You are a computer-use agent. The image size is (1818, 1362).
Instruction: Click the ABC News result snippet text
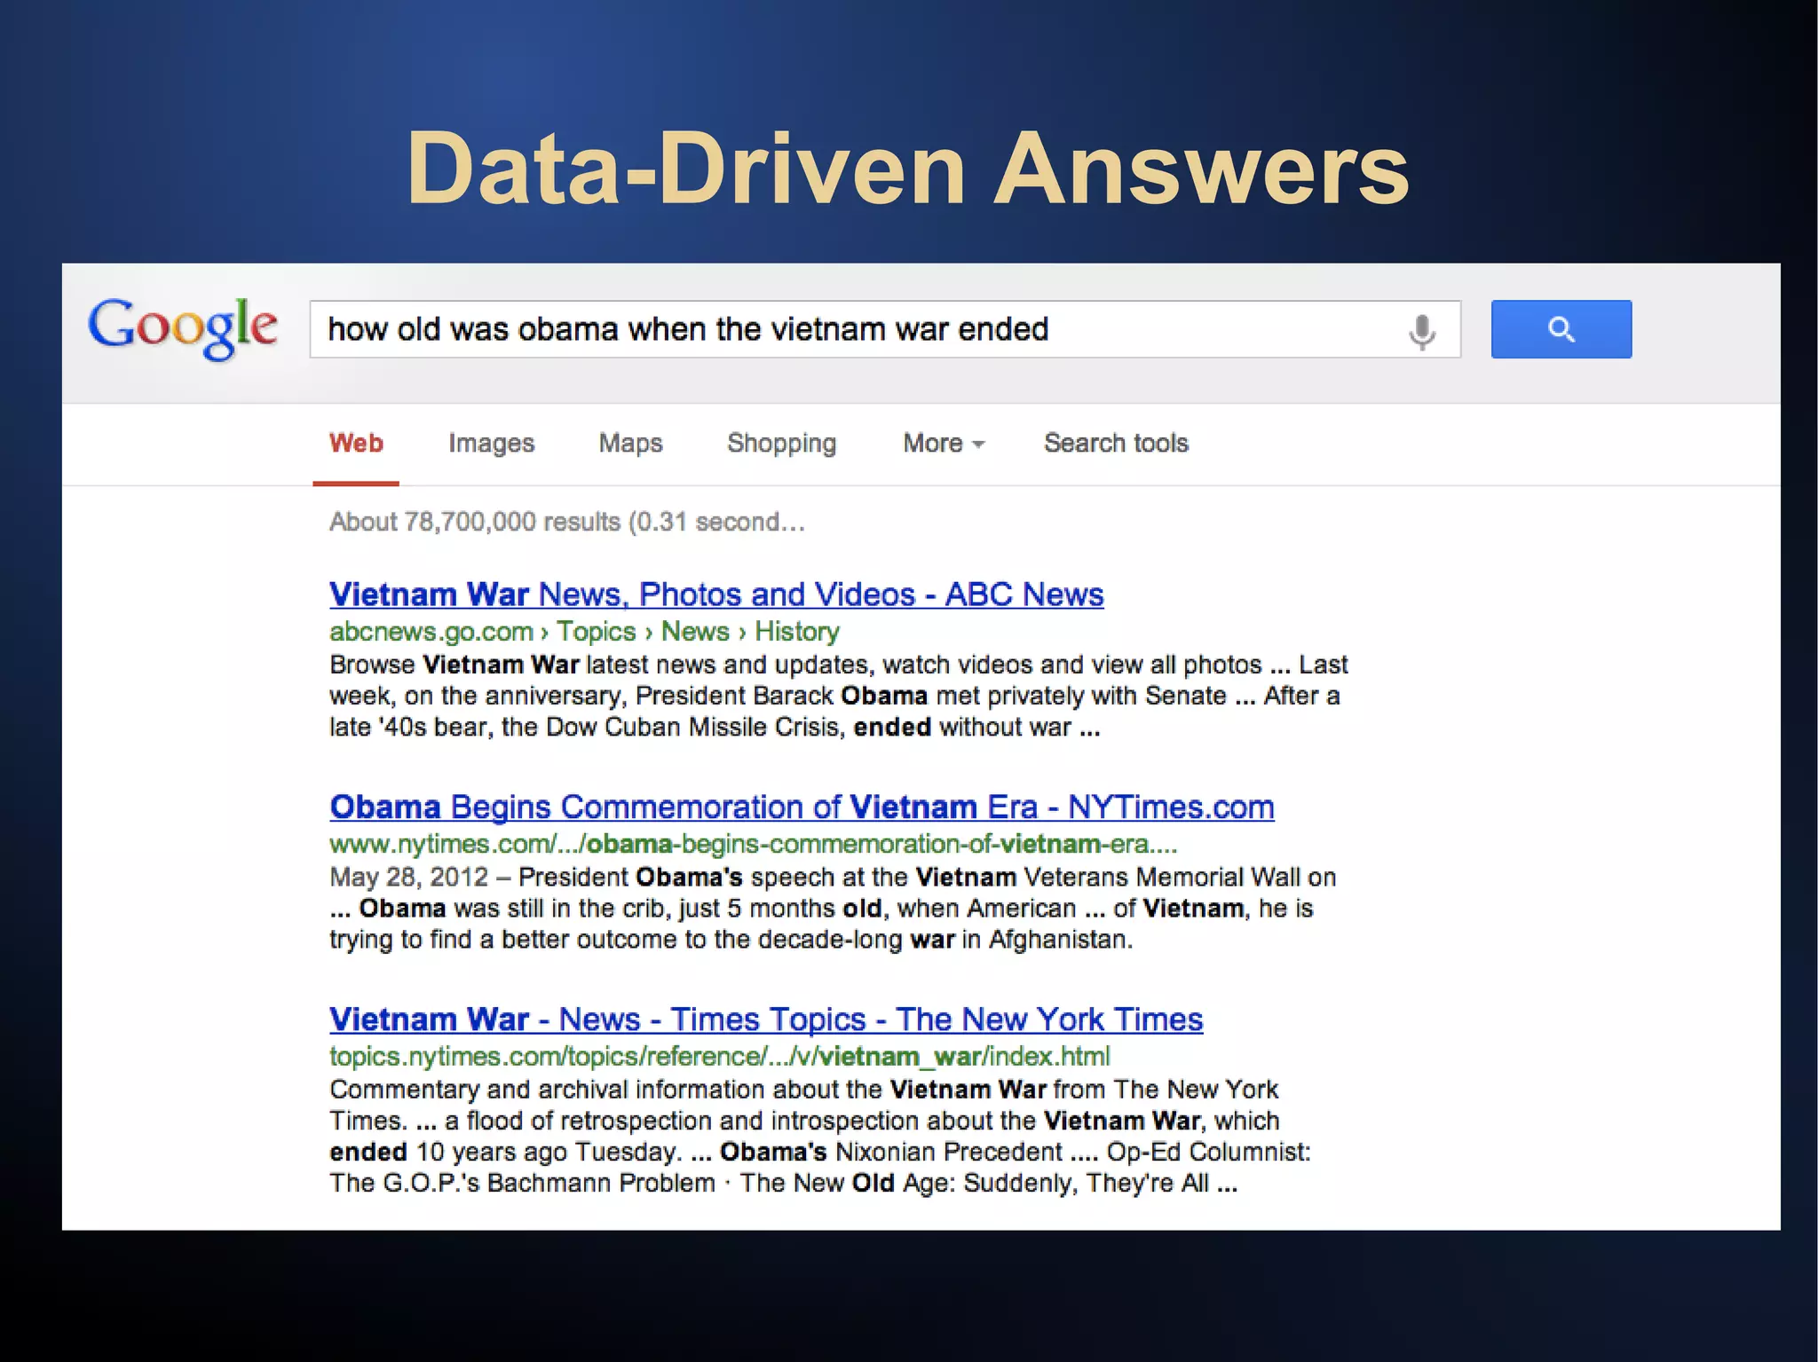[837, 696]
